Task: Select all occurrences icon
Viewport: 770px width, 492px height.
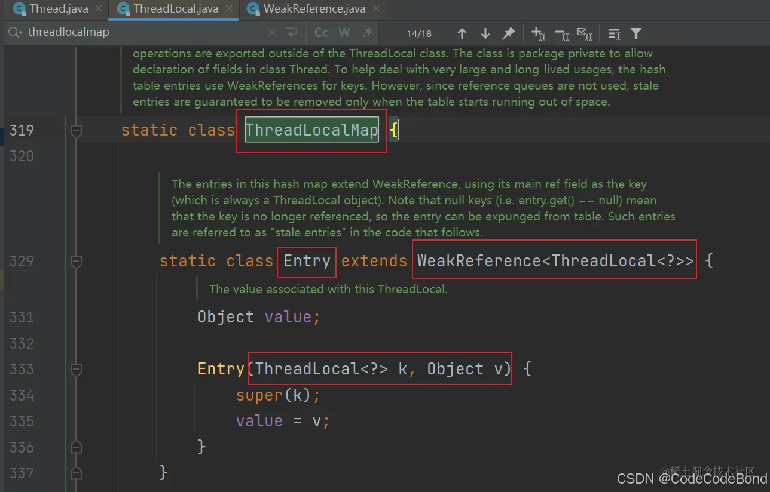Action: [x=584, y=33]
